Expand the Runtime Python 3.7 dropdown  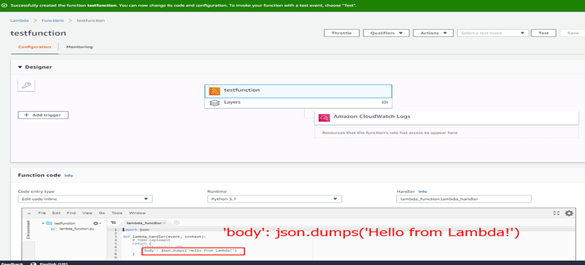coord(274,199)
